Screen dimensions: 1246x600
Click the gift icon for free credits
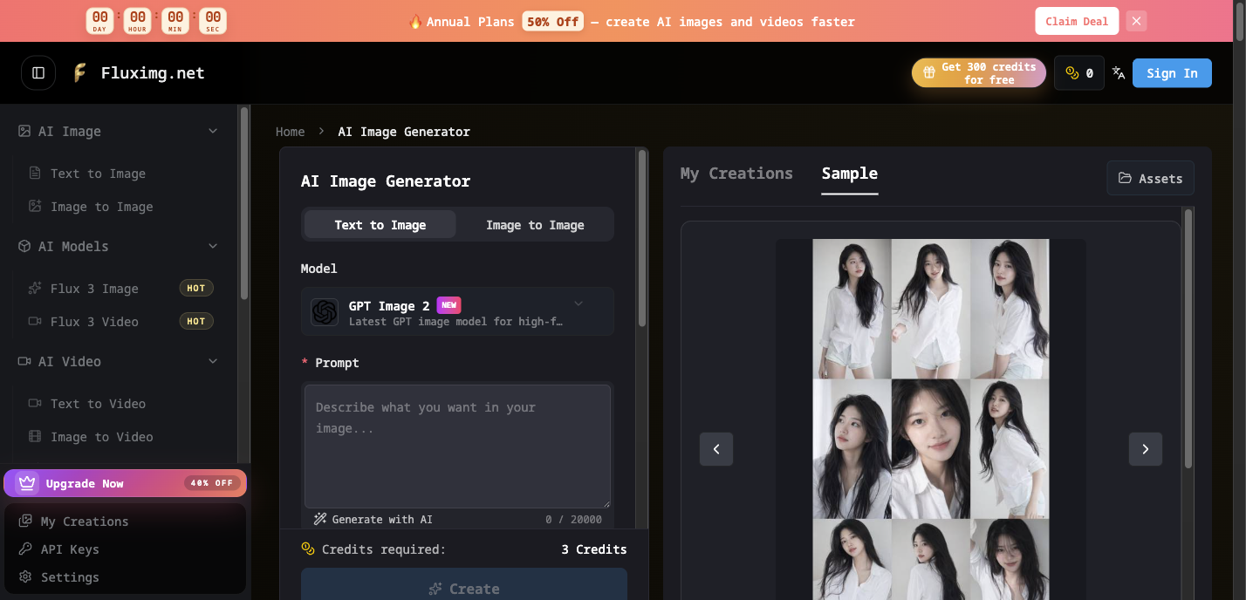(x=928, y=73)
